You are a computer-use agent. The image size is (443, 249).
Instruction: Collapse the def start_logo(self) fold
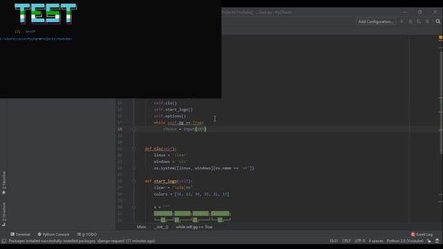pos(134,181)
